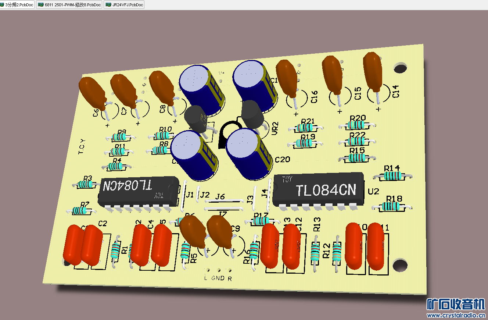Click jumper J3

255,198
